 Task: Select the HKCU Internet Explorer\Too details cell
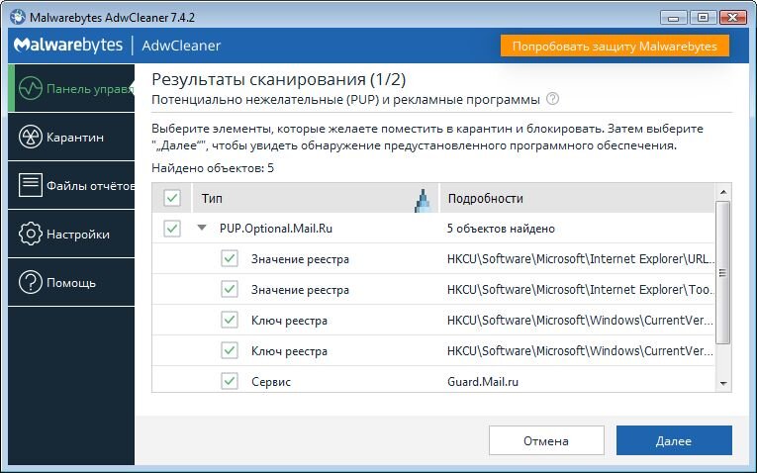coord(581,290)
